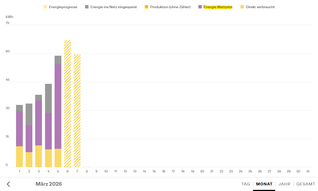Click the striped Energieprognose legend icon
Screen dimensions: 318x191
click(x=45, y=7)
